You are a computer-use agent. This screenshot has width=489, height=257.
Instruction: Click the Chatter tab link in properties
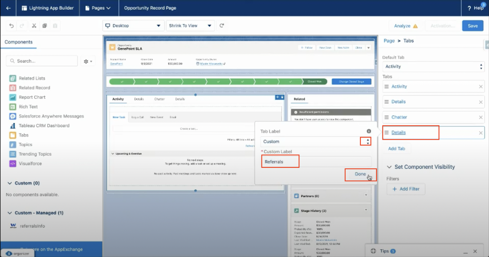tap(399, 117)
